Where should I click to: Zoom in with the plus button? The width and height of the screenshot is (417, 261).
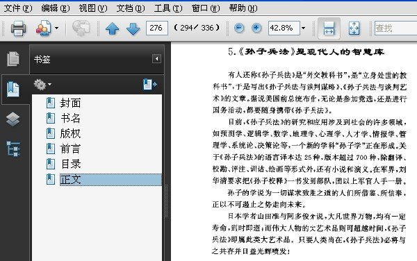(x=256, y=28)
